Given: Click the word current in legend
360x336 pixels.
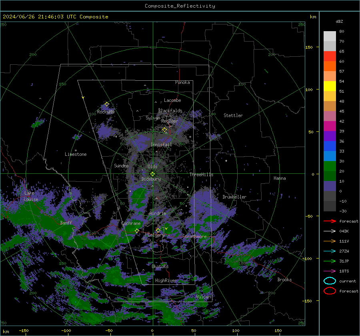Looking at the screenshot, I should point(347,281).
